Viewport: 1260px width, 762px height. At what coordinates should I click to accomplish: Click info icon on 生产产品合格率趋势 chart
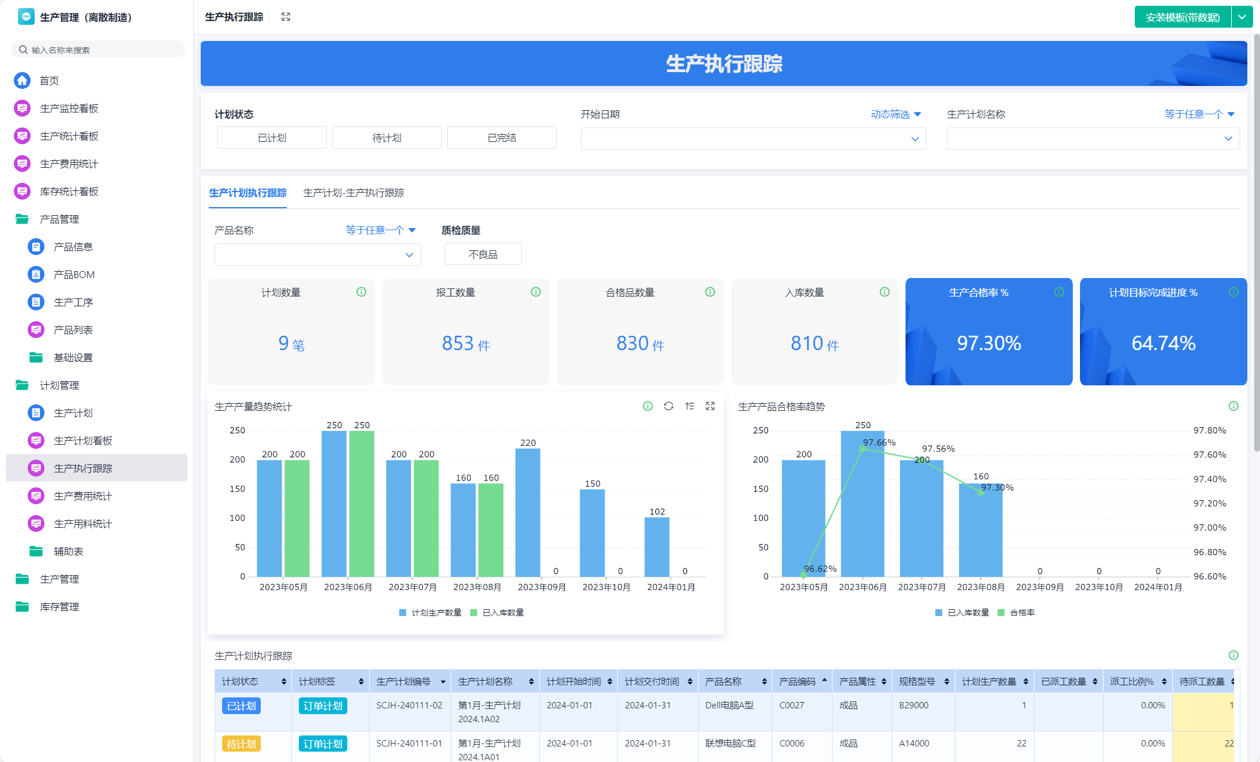tap(1233, 406)
